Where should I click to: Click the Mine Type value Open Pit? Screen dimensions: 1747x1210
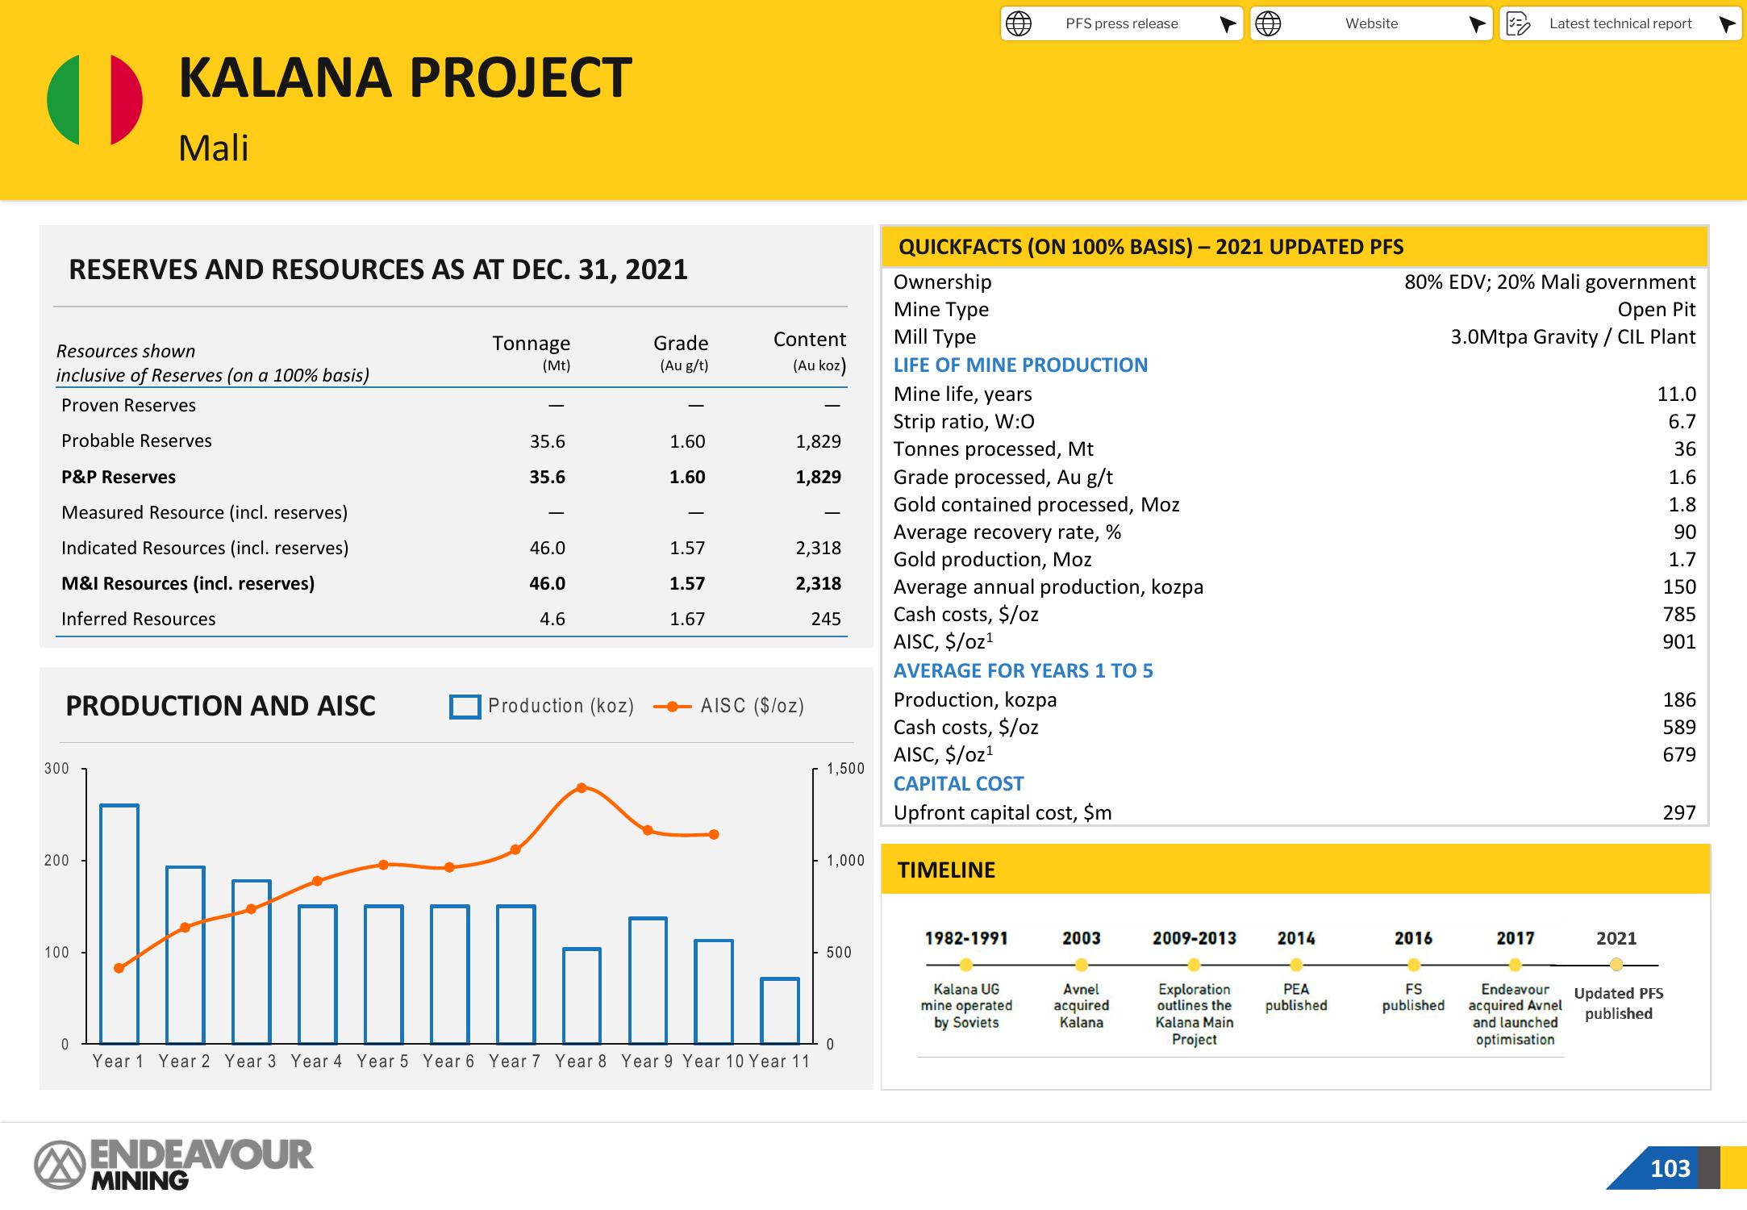1656,309
